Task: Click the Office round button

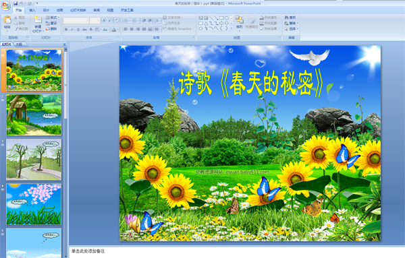Action: click(x=5, y=5)
